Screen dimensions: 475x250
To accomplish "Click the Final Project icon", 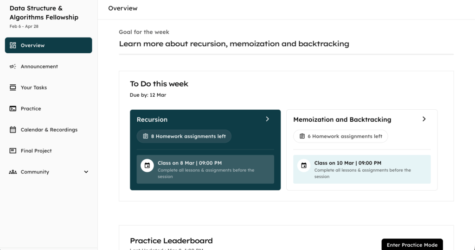I will (x=13, y=151).
